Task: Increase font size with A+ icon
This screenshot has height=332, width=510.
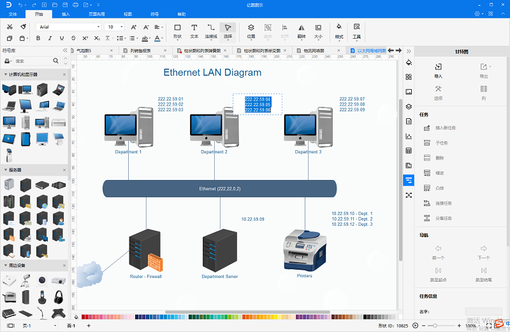Action: 134,27
